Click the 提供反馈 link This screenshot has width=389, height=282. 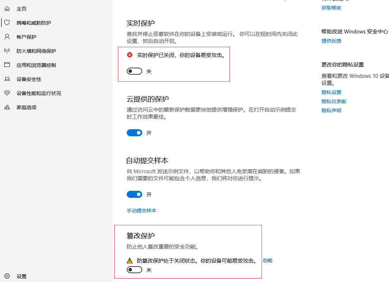click(331, 41)
